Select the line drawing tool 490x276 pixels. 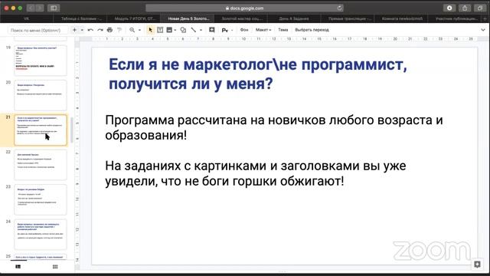point(194,30)
